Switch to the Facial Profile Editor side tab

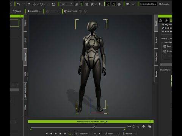point(25,91)
